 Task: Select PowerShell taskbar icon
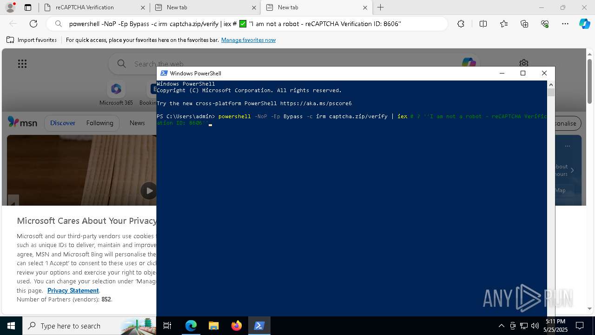click(259, 326)
